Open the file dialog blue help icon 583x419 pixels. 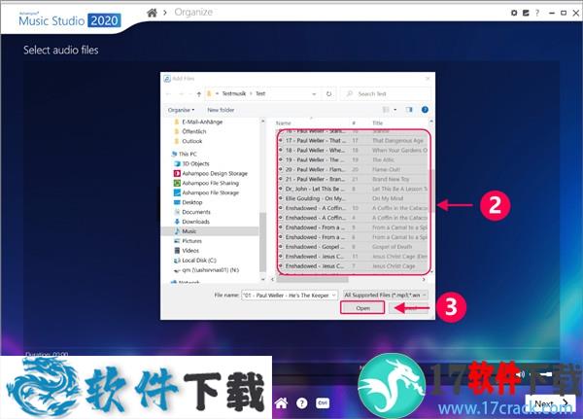point(425,110)
